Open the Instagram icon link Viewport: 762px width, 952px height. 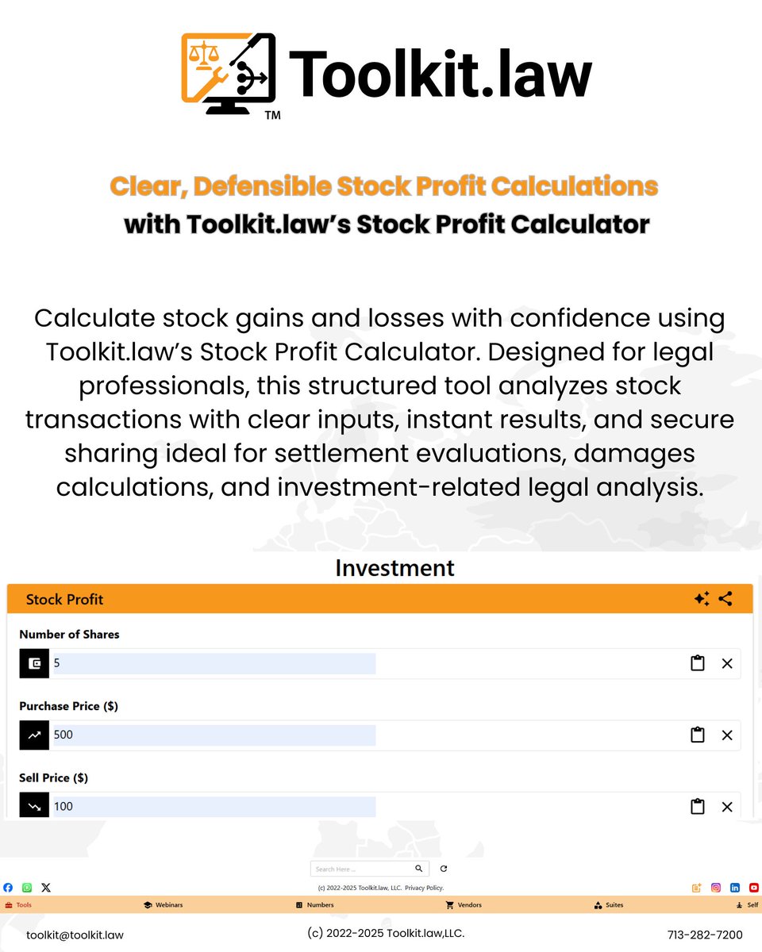[716, 888]
